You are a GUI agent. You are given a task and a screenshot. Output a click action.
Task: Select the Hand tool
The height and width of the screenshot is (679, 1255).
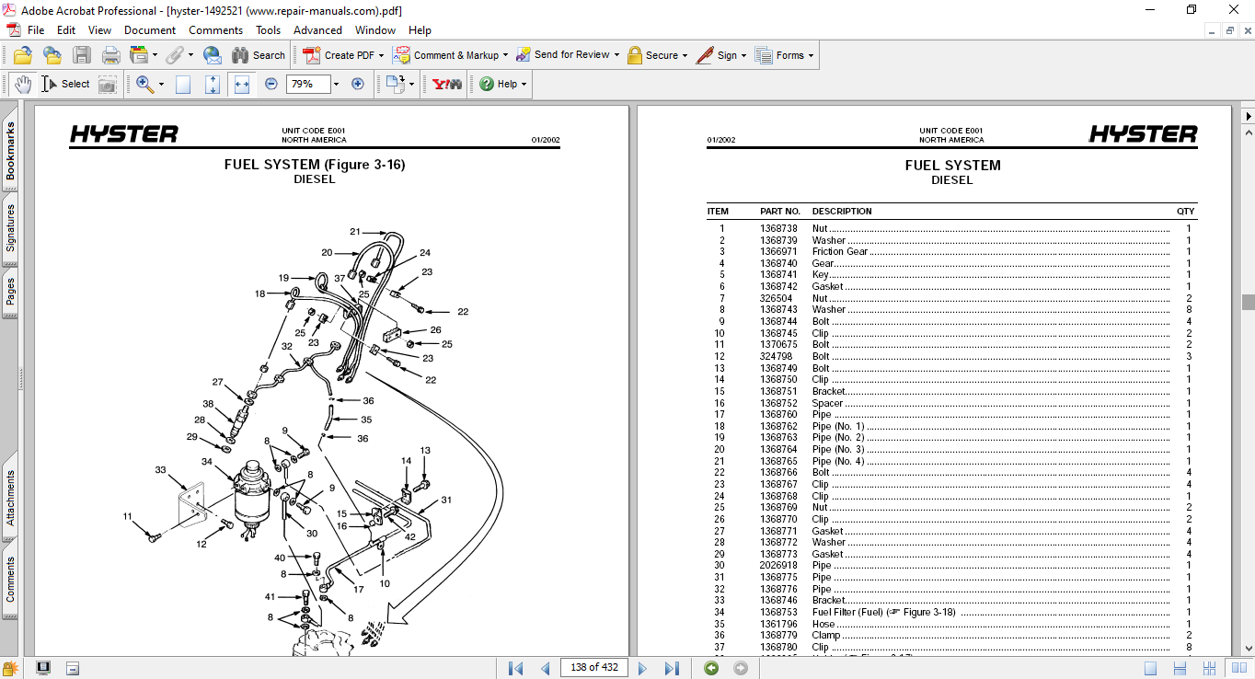pos(22,84)
